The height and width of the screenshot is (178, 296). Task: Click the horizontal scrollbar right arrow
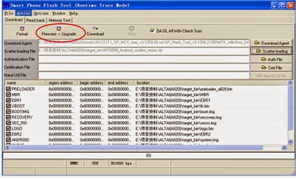point(284,147)
